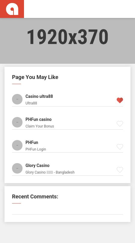
Task: Open the Casino ultra88 avatar thumbnail
Action: (17, 99)
